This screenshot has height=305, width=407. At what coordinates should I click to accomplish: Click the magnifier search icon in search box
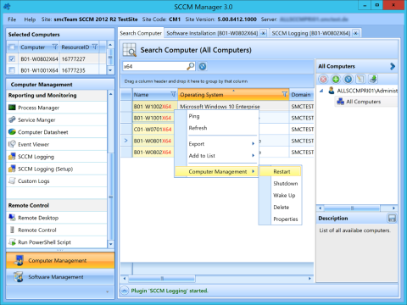click(x=191, y=66)
